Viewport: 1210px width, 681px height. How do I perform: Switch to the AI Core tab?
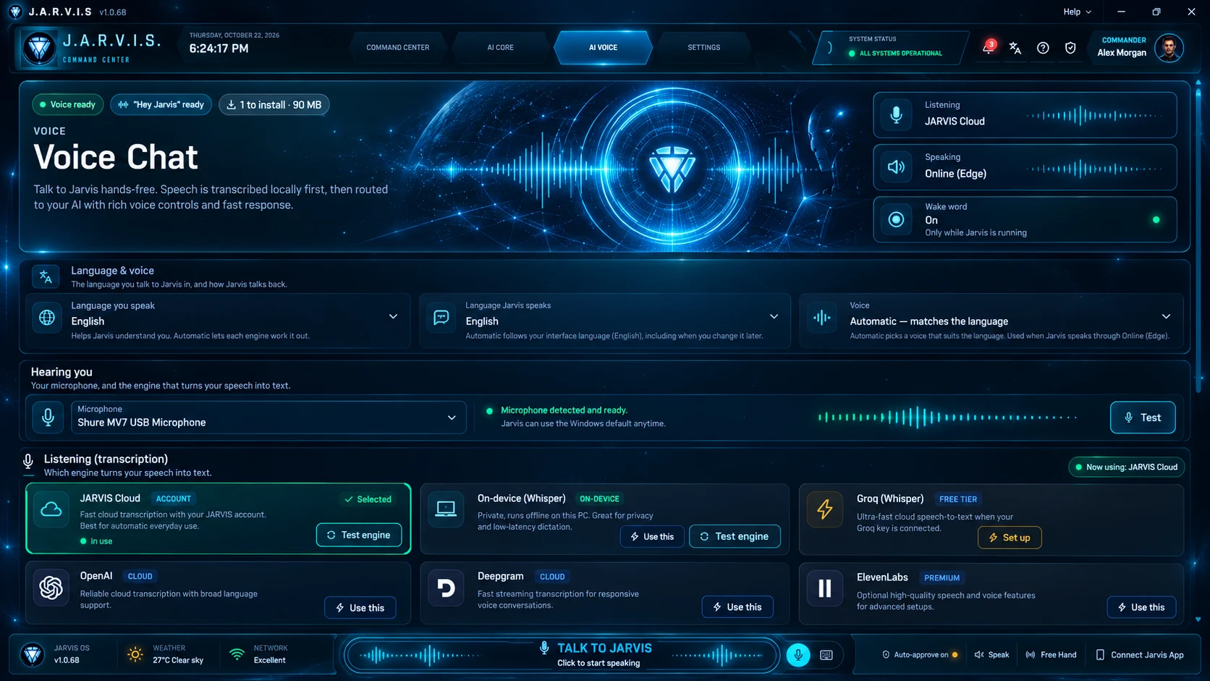500,48
